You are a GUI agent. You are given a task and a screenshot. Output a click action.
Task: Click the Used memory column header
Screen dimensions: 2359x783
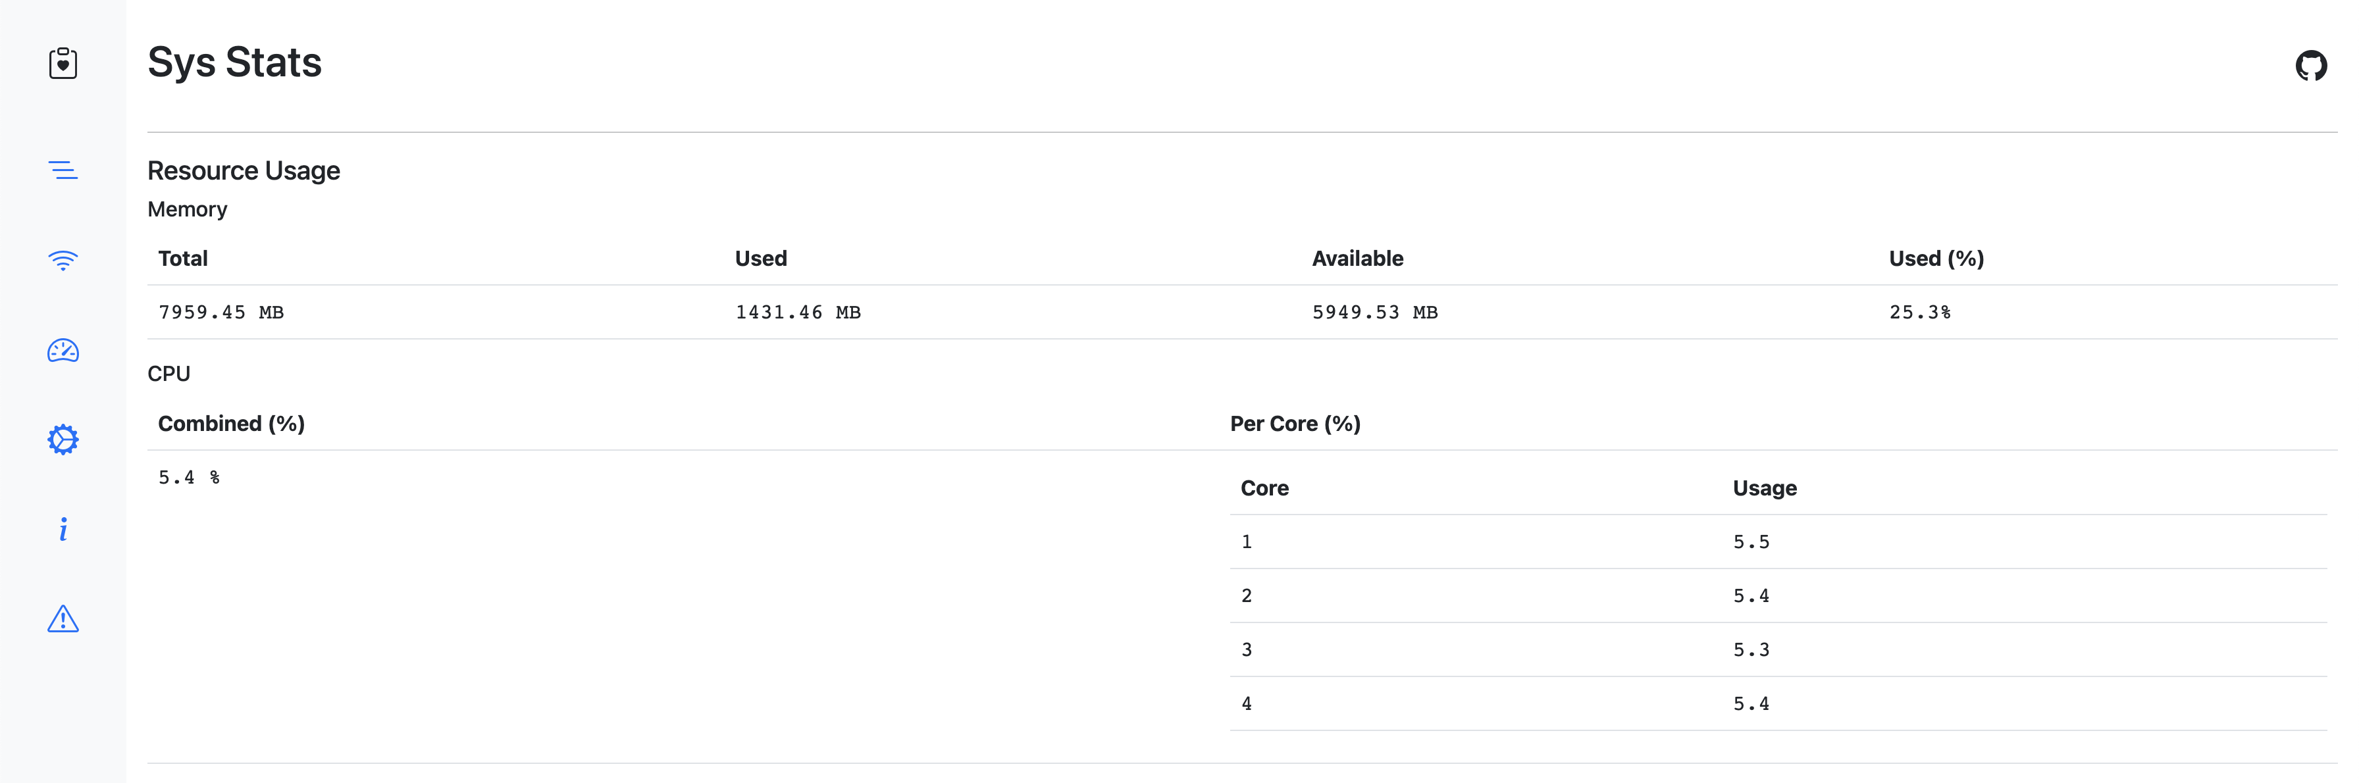[x=760, y=259]
